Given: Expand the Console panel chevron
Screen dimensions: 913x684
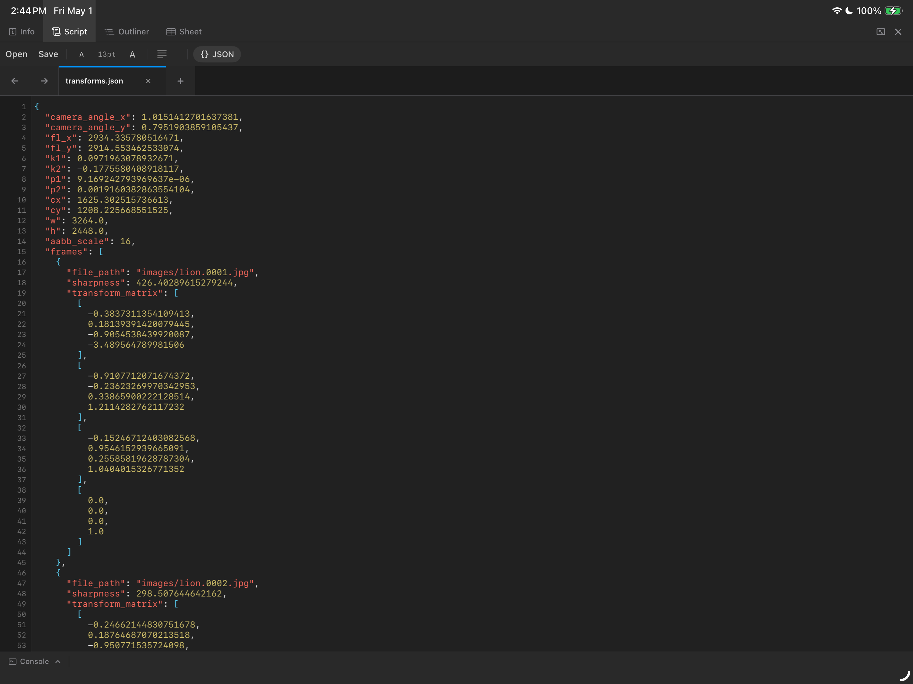Looking at the screenshot, I should pyautogui.click(x=58, y=661).
